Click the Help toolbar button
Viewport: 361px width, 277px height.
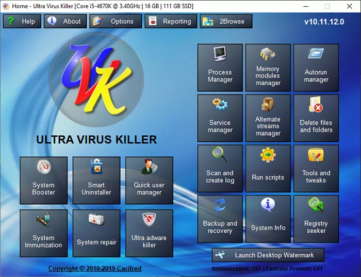click(x=22, y=21)
